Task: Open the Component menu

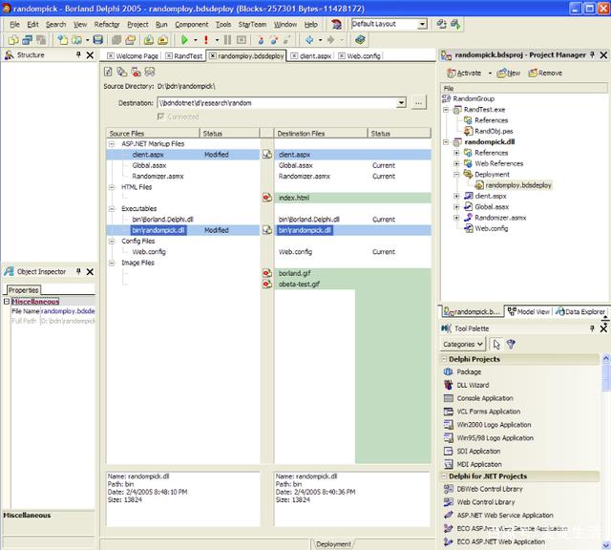Action: 191,24
